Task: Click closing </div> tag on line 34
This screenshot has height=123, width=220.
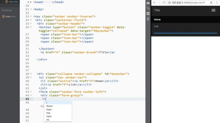Action: [x=42, y=59]
